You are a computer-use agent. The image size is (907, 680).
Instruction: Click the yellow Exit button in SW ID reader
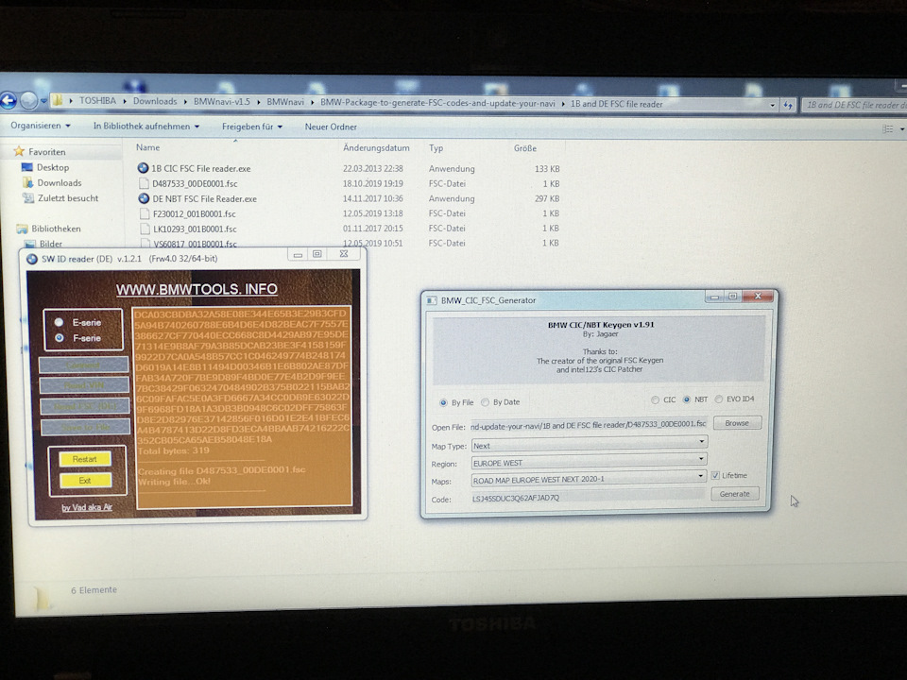click(85, 481)
